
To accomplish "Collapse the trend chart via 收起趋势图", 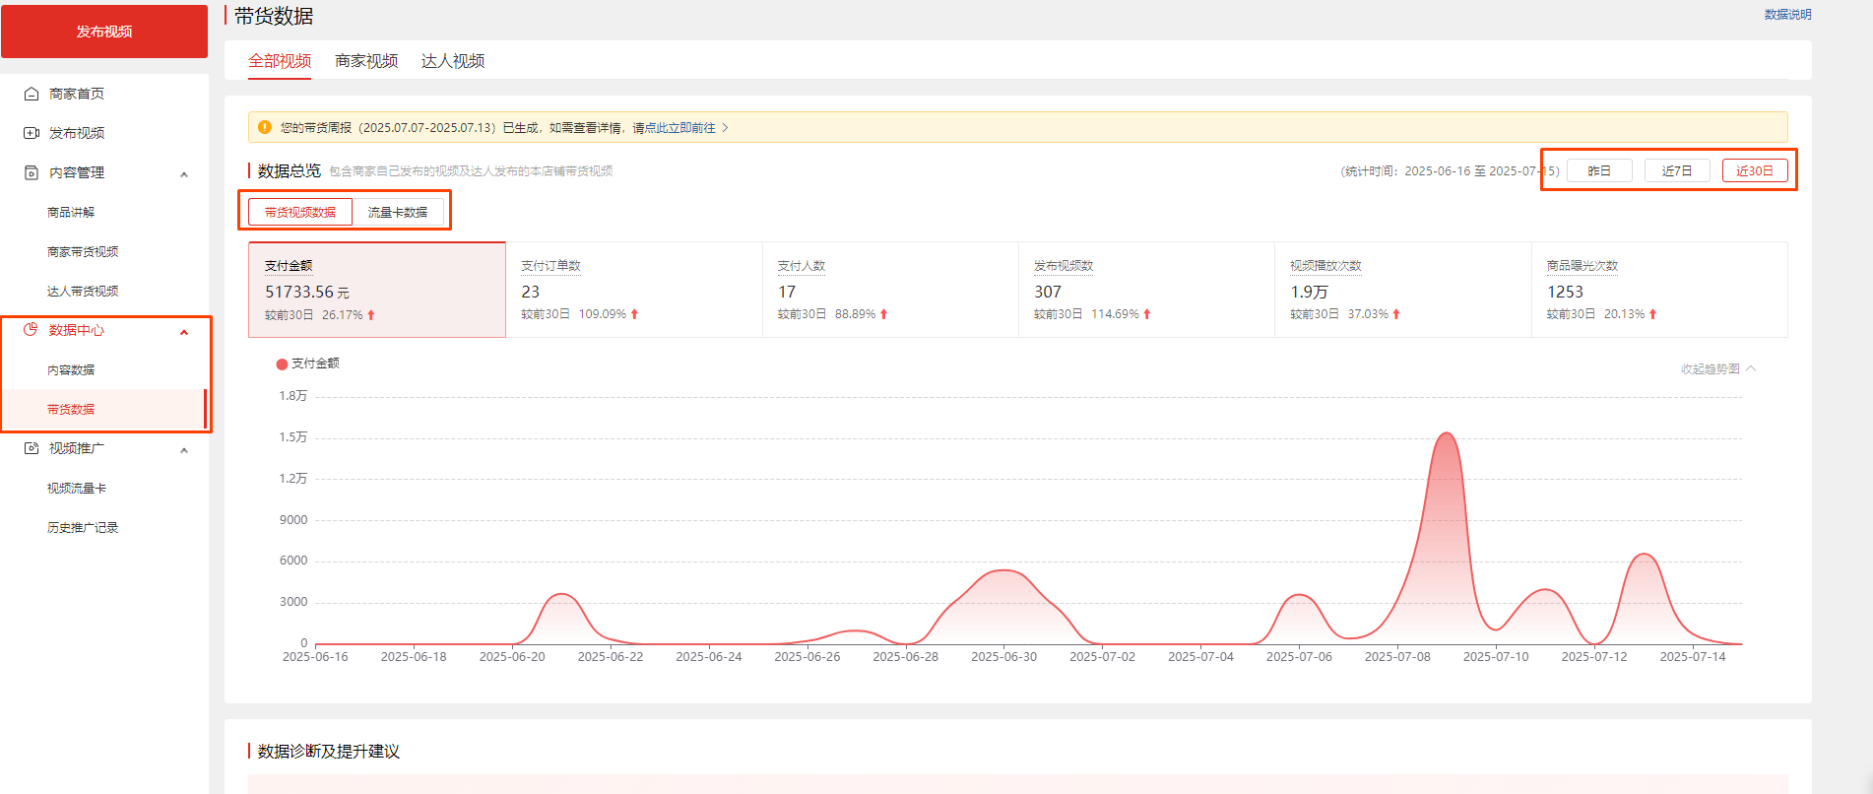I will [x=1717, y=369].
